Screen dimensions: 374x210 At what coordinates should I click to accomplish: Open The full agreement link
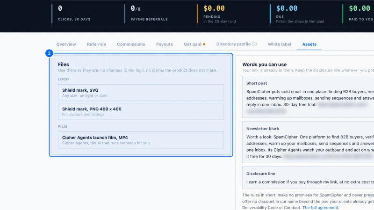click(320, 208)
